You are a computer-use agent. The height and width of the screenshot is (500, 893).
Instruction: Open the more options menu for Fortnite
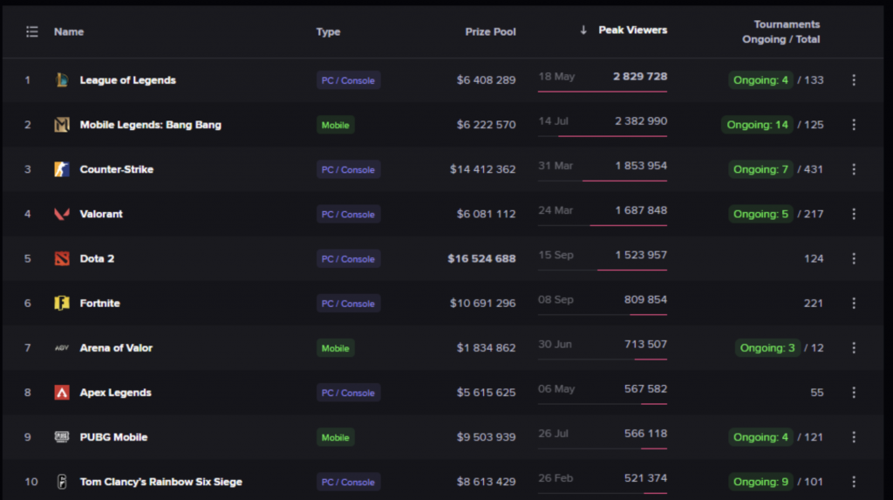point(854,304)
